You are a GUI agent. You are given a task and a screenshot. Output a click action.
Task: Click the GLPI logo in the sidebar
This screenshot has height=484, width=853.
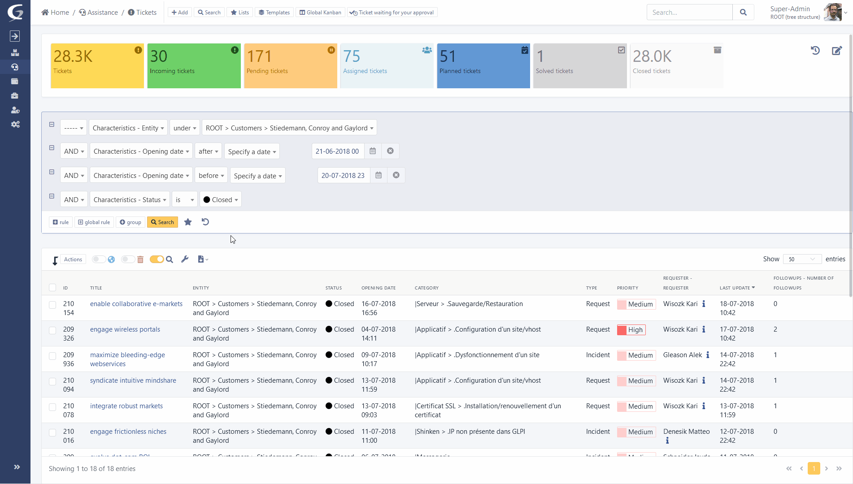[x=15, y=12]
